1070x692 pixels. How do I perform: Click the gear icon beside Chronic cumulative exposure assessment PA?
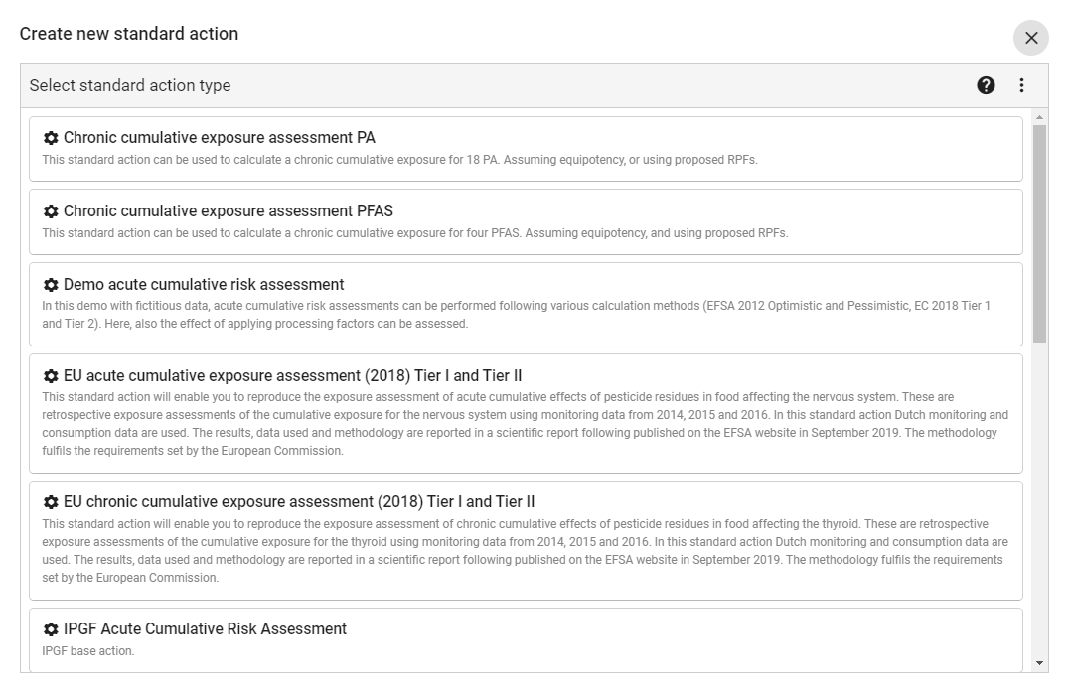tap(52, 137)
